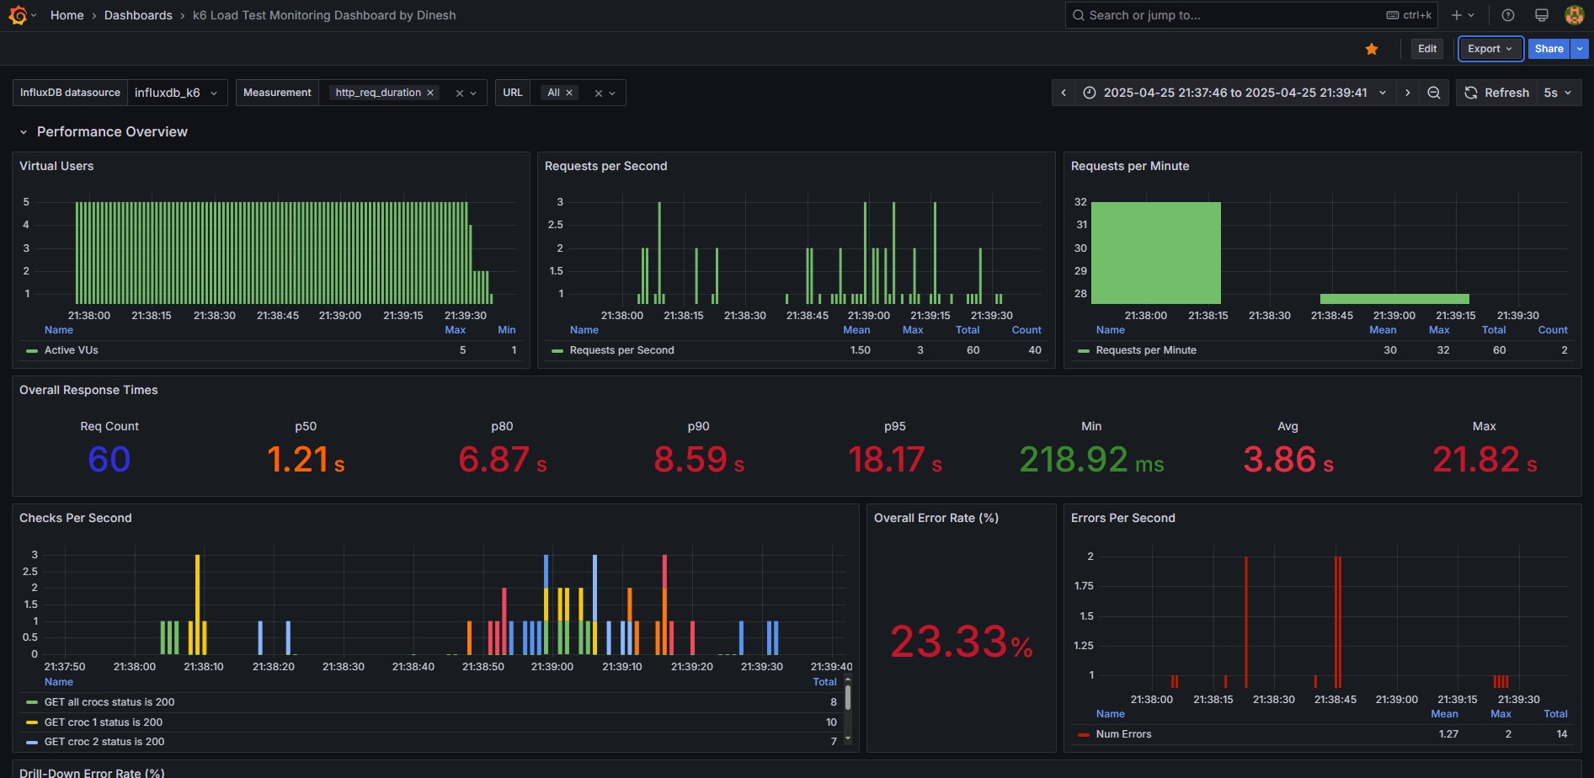Zoom out time range magnifier icon
Screen dimensions: 1594x778
click(x=1433, y=93)
